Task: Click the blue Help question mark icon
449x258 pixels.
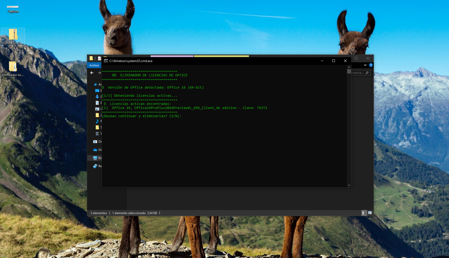Action: coord(371,65)
